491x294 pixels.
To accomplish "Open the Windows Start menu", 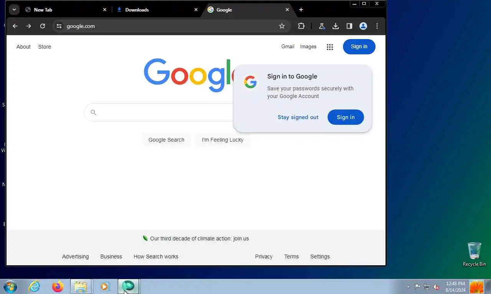I will 10,286.
